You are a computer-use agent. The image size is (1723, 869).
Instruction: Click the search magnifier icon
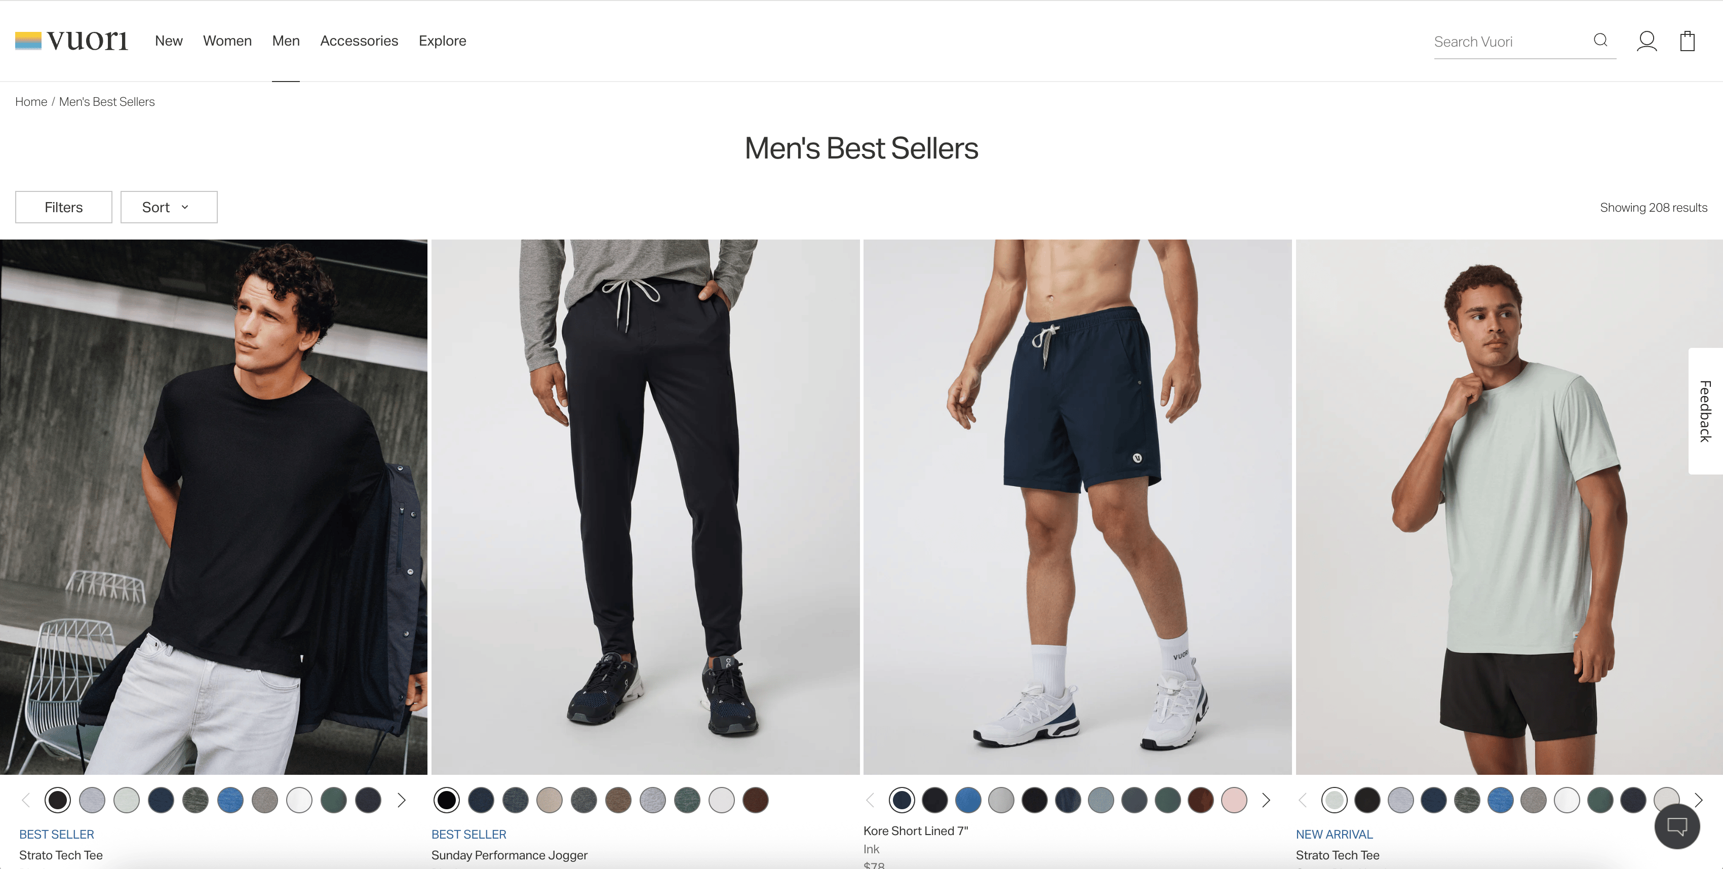pyautogui.click(x=1600, y=40)
